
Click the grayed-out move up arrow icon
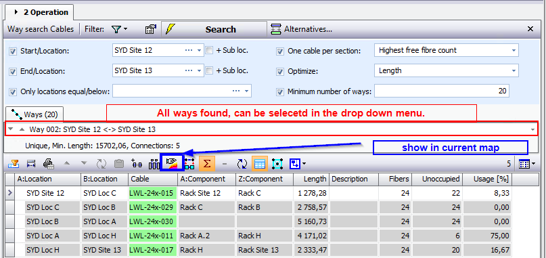click(68, 163)
